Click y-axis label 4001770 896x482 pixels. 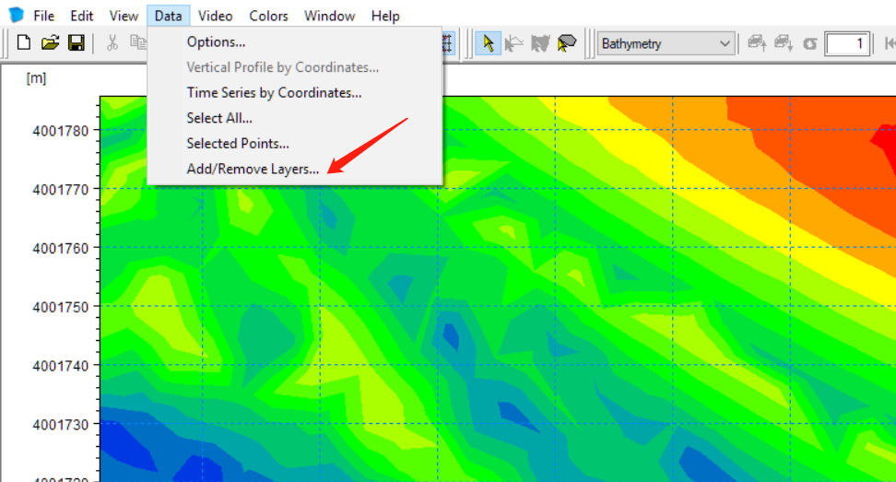pos(61,190)
